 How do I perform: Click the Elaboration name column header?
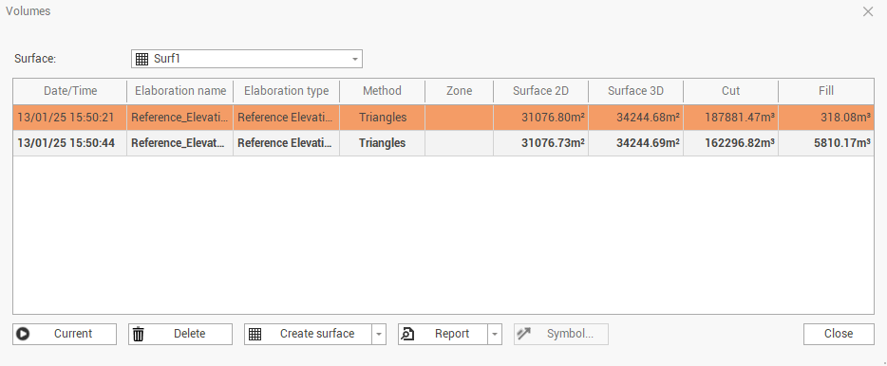tap(179, 91)
